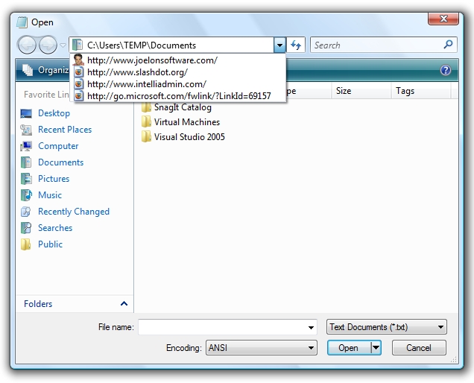Open Desktop in Favorite Links
Screen dimensions: 474x383
[x=54, y=113]
